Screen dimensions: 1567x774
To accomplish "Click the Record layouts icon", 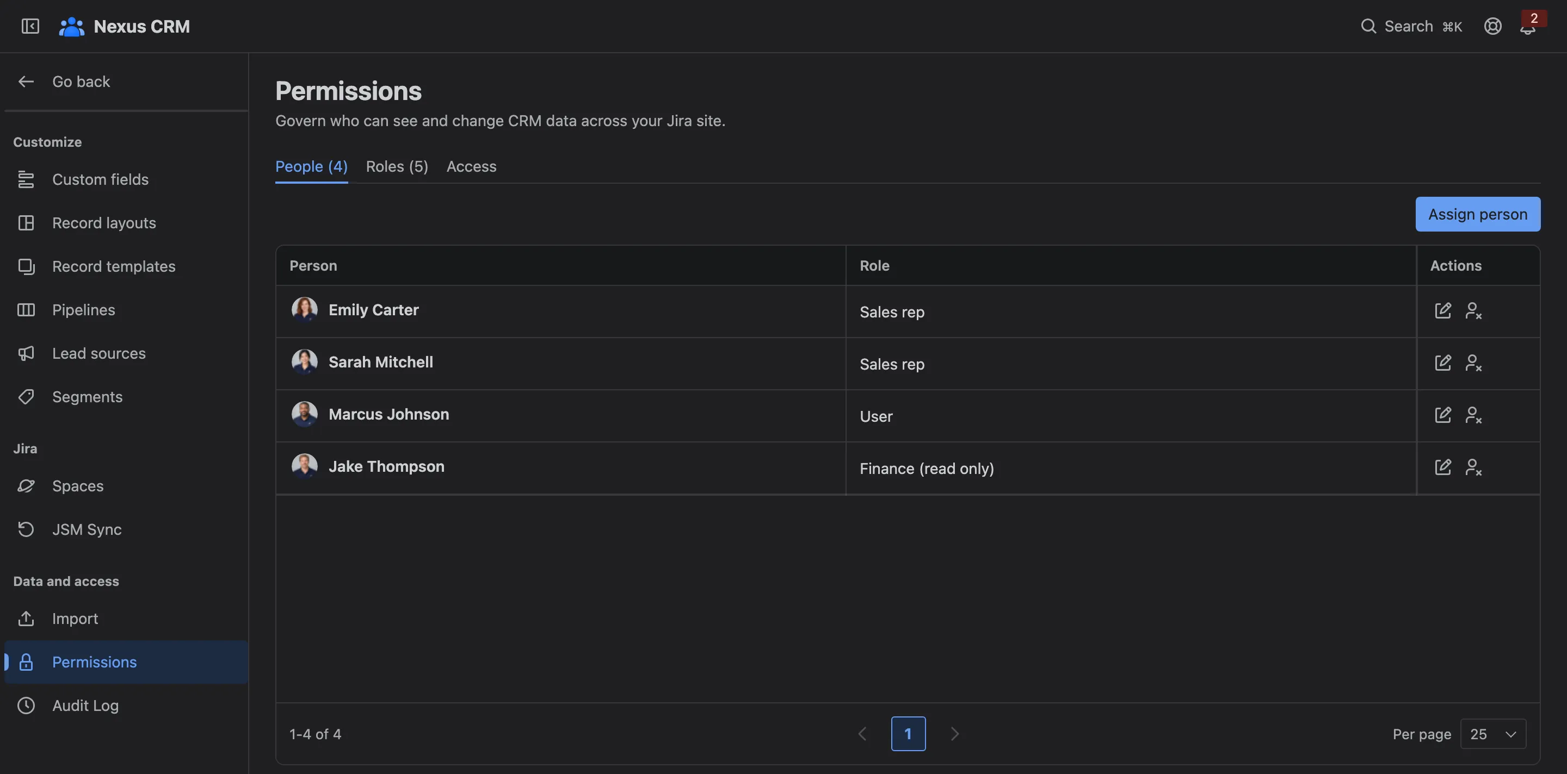I will coord(26,223).
